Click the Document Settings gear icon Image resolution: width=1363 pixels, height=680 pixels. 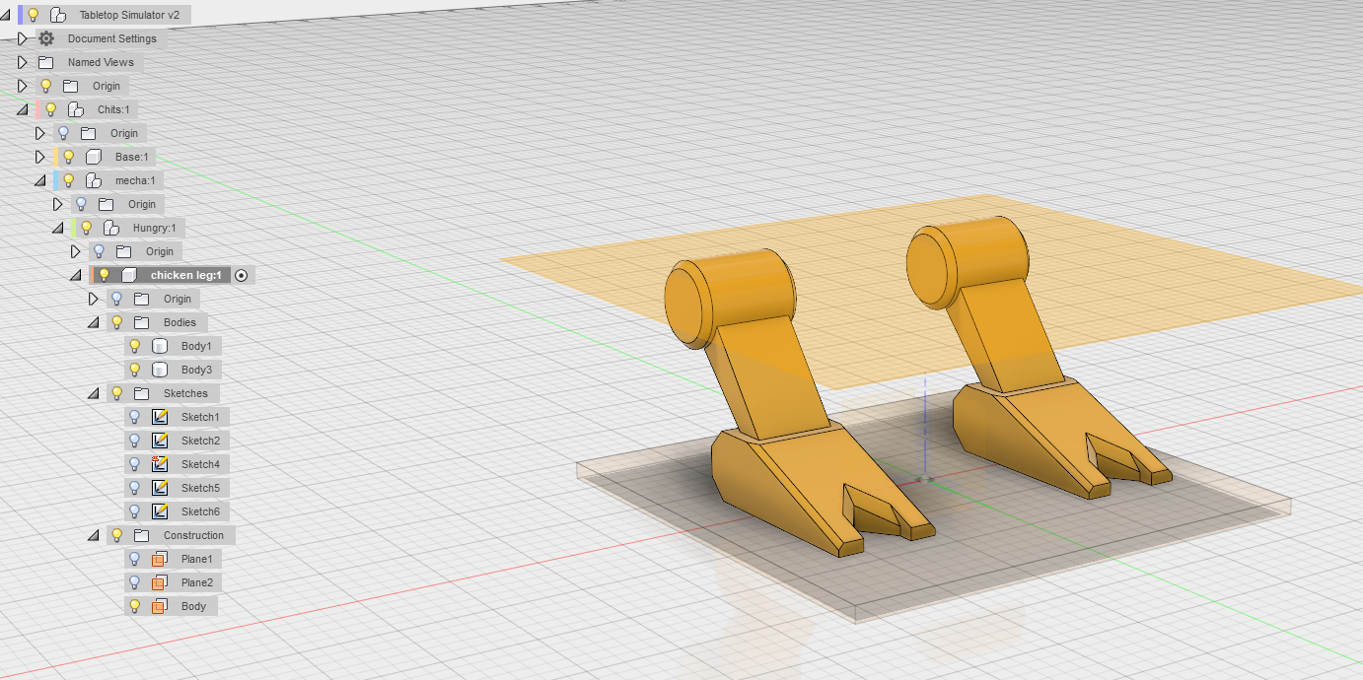click(45, 38)
